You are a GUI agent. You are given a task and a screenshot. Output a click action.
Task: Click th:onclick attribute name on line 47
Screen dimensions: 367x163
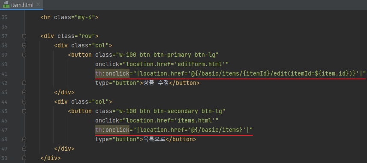112,130
